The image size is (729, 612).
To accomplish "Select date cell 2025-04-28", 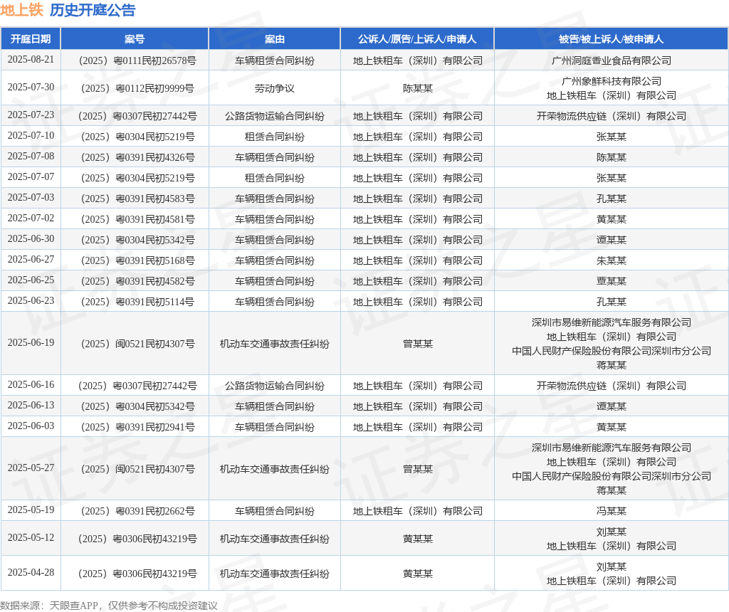I will pyautogui.click(x=31, y=572).
